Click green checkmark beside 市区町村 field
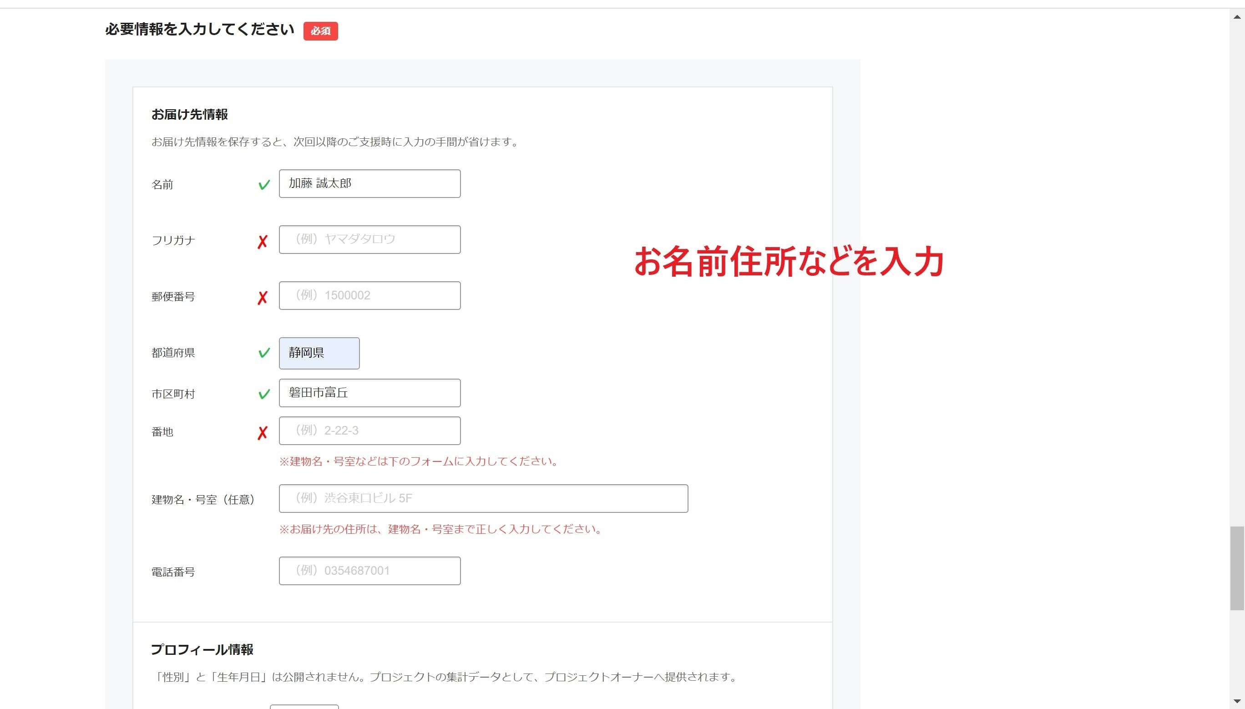The height and width of the screenshot is (709, 1245). click(264, 394)
